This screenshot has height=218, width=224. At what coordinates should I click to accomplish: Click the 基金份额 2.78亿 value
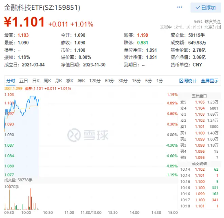pos(199,50)
